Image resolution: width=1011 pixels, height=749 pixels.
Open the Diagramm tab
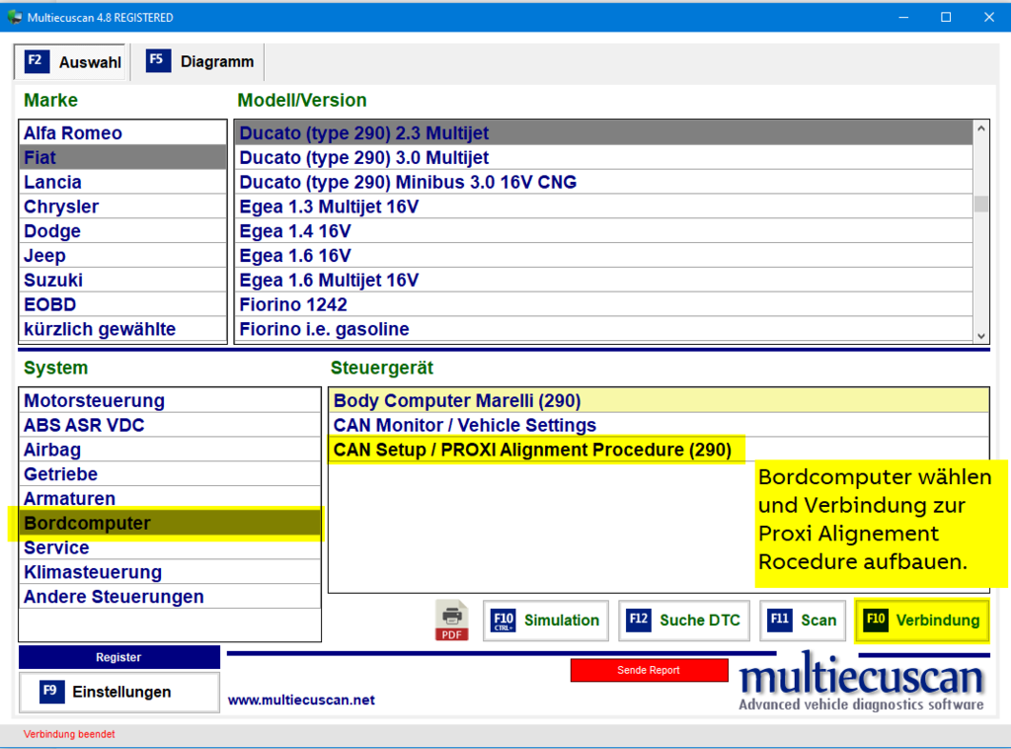[x=198, y=62]
